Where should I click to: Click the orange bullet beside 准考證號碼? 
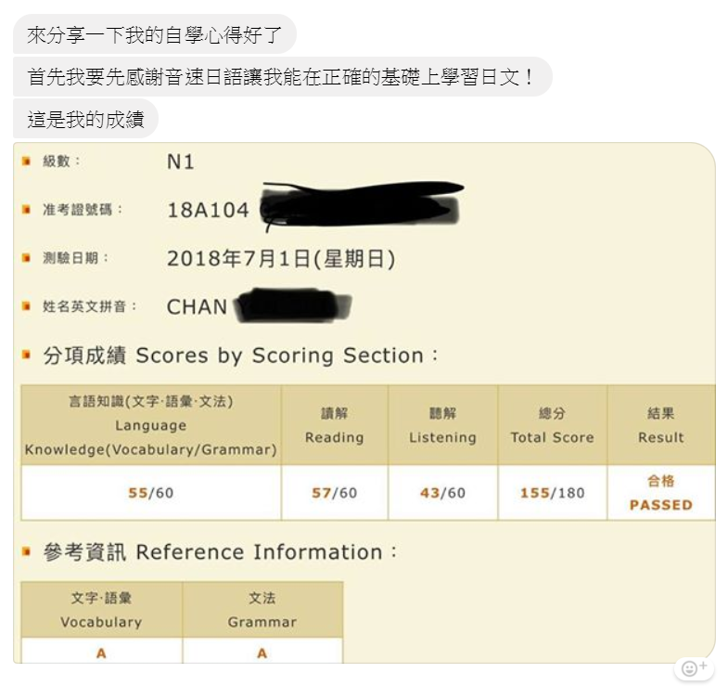pyautogui.click(x=27, y=210)
